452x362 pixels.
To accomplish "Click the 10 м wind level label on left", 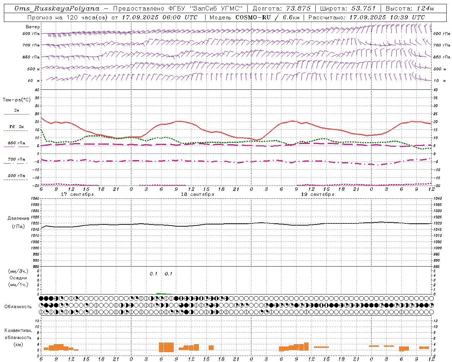I will pyautogui.click(x=34, y=81).
